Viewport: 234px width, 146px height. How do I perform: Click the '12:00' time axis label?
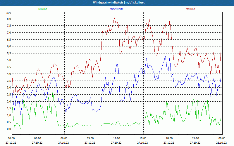117,138
